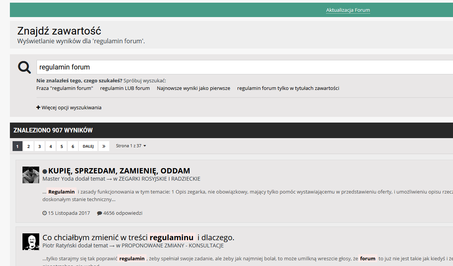Expand 'Więcej opcji wyszukiwania' options
Image resolution: width=453 pixels, height=266 pixels.
69,107
